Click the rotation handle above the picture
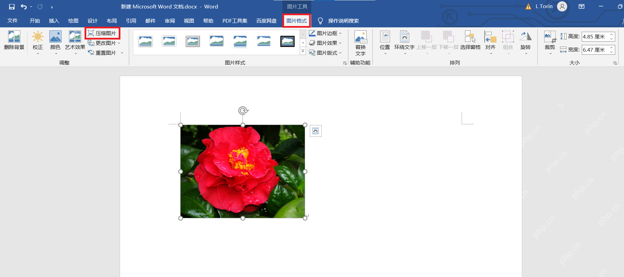Viewport: 624px width, 277px height. (243, 110)
